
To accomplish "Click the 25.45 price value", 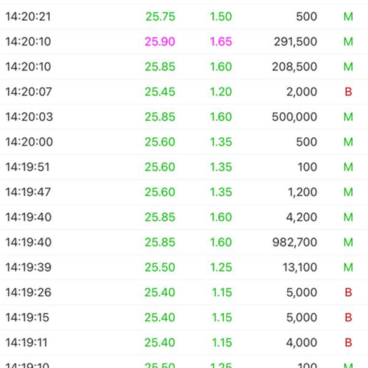I will coord(160,92).
